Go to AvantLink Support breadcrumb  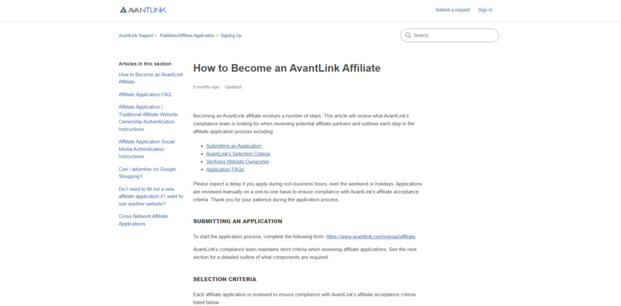(136, 36)
